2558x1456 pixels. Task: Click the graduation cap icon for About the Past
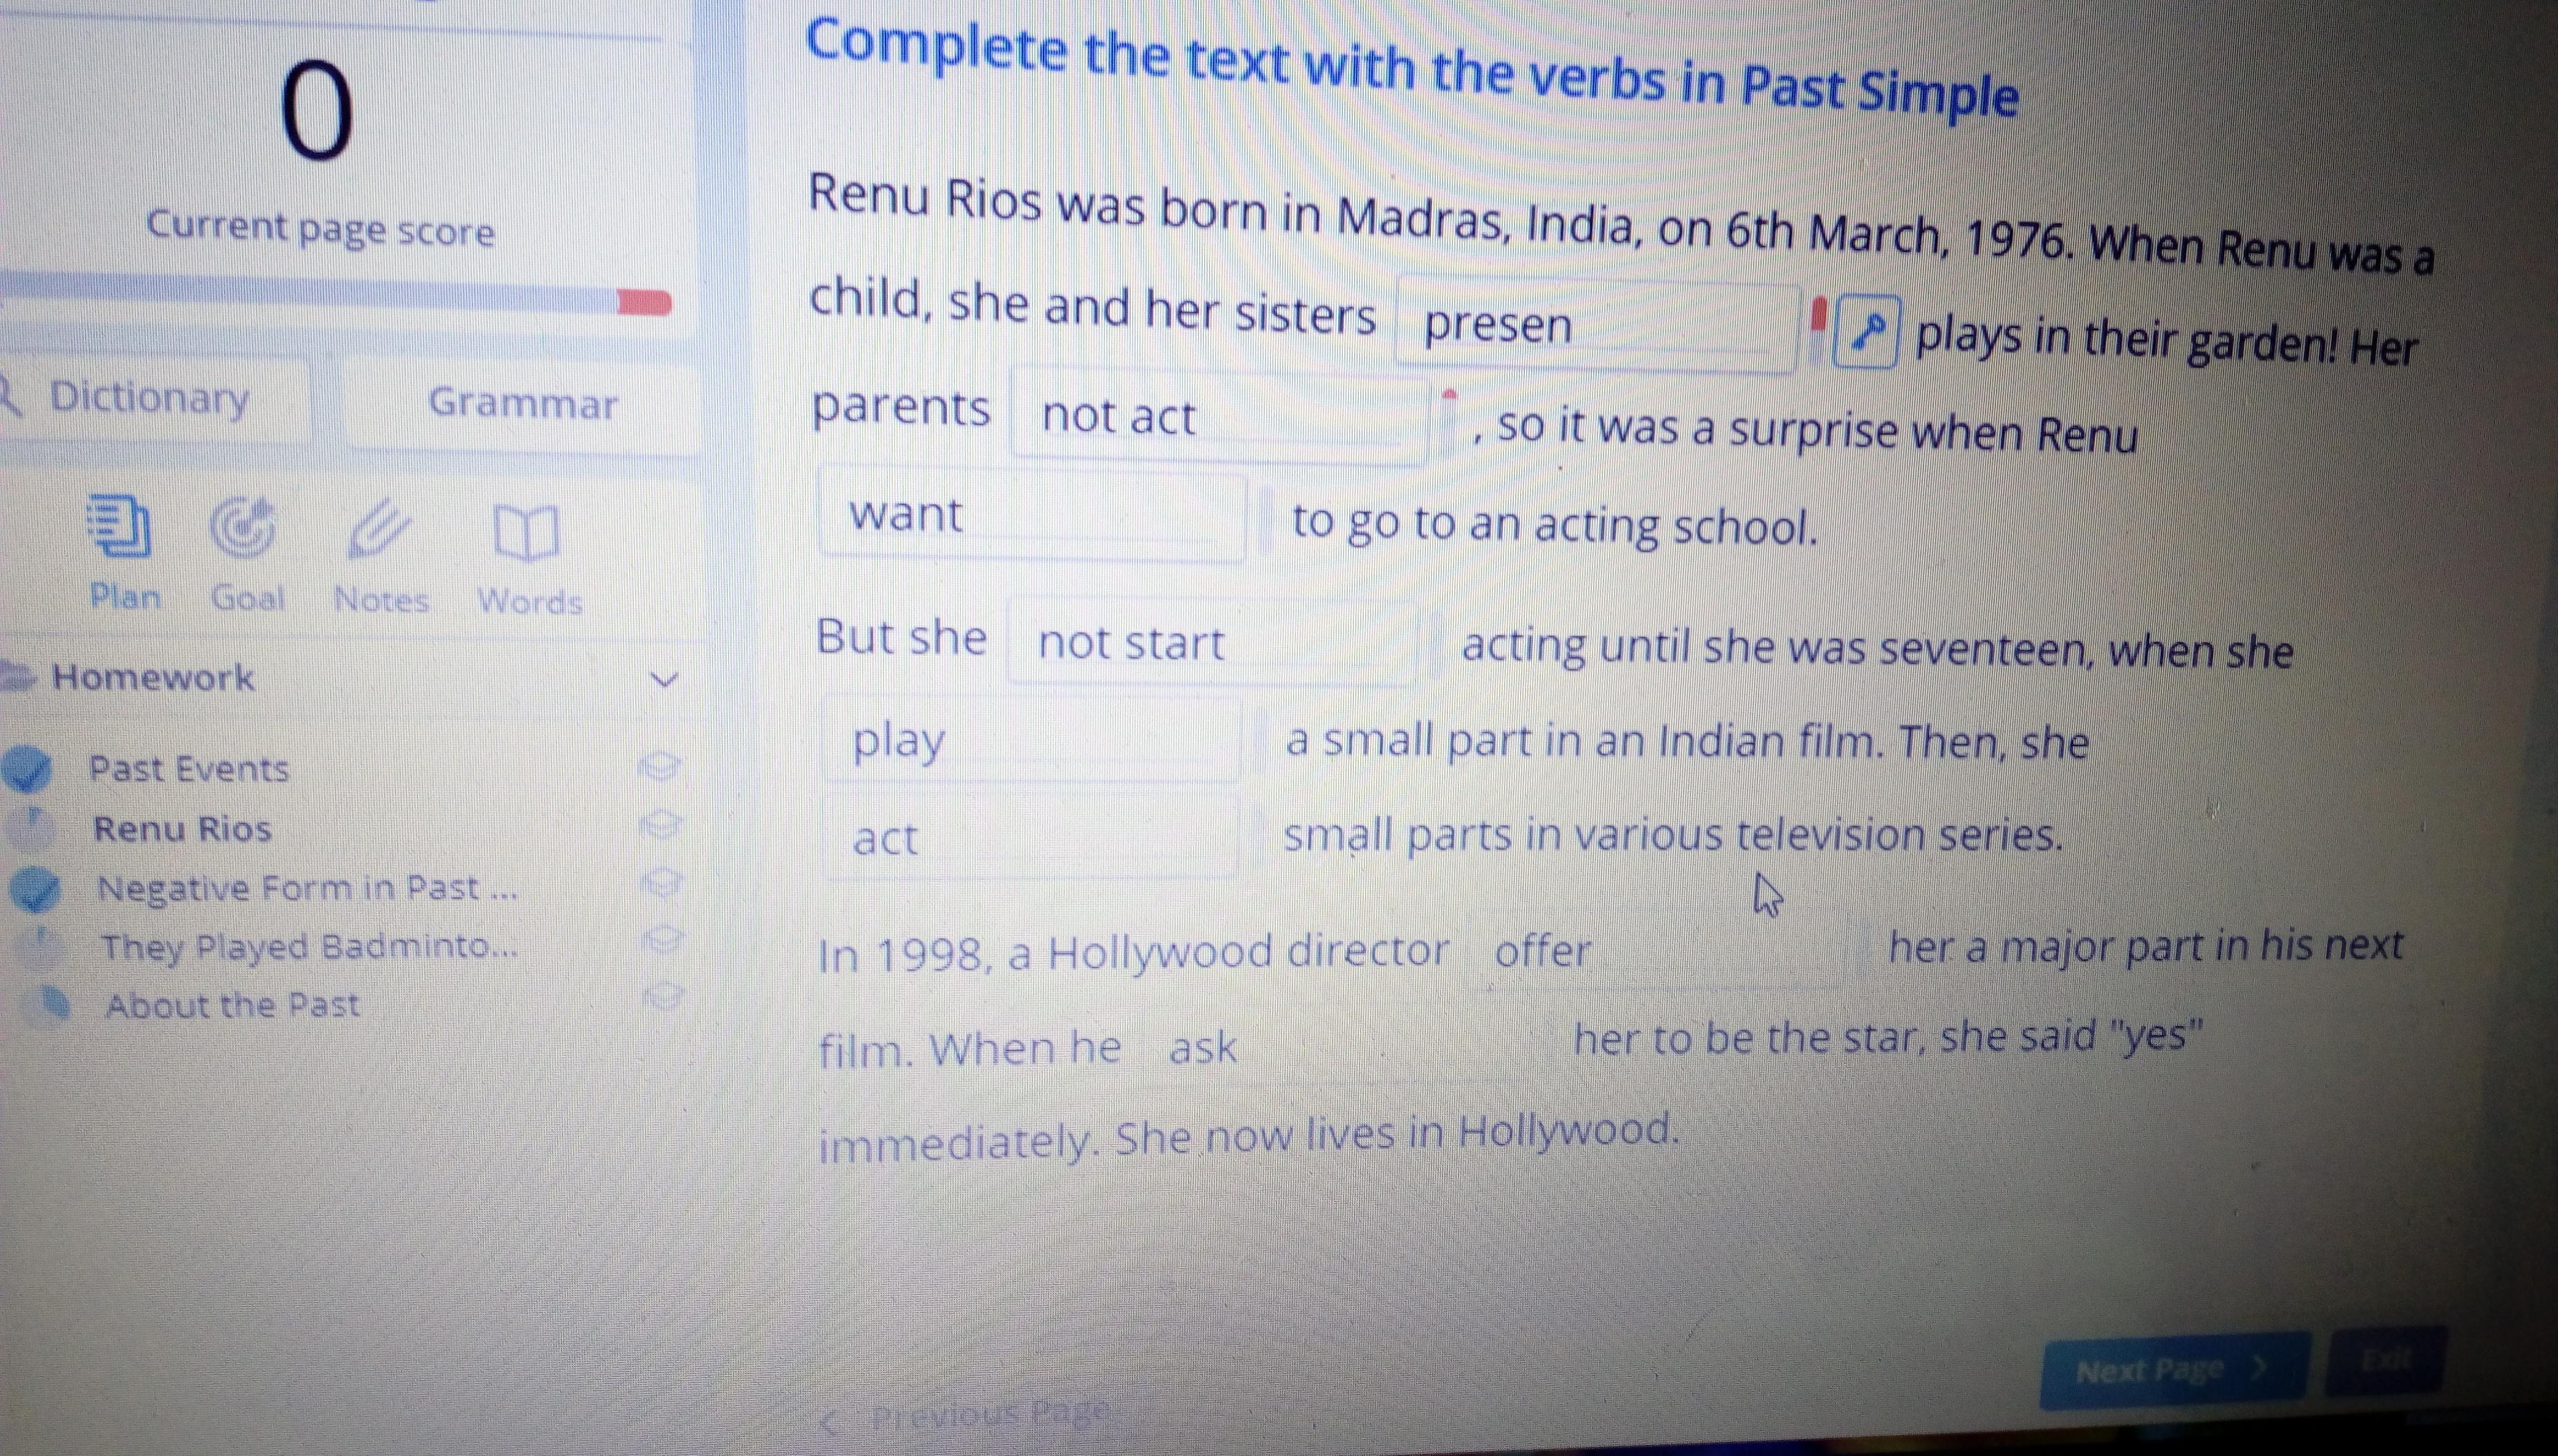(x=663, y=997)
